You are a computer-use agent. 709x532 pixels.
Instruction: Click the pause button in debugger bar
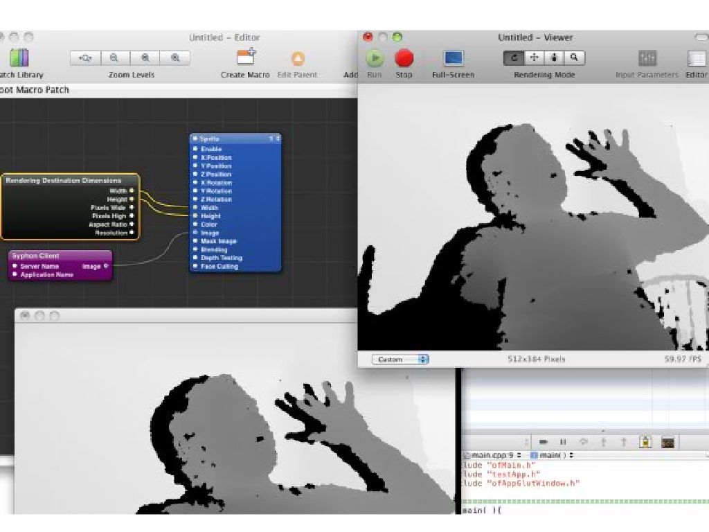563,442
